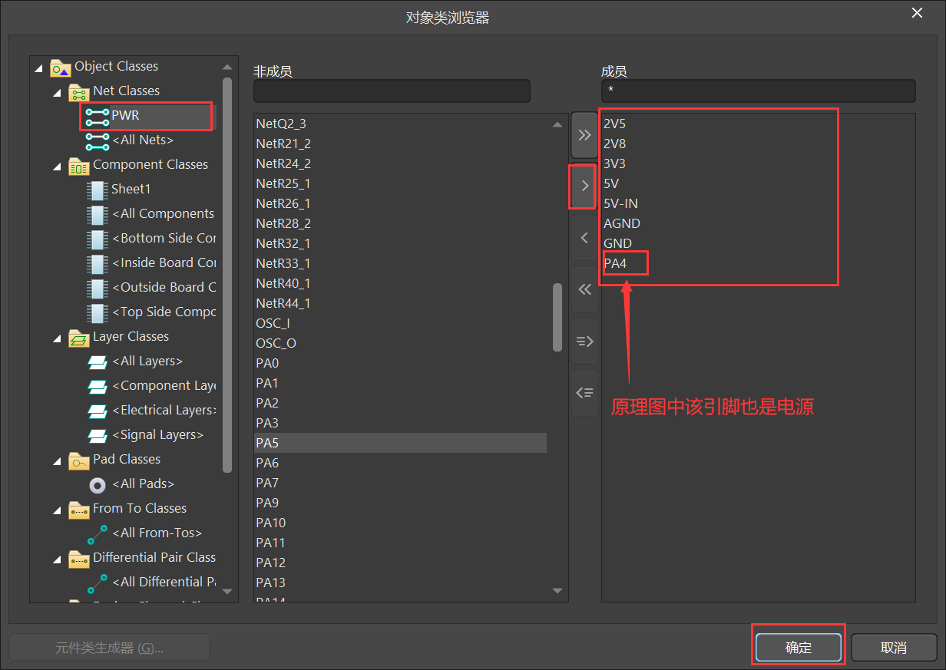
Task: Move selected net to members with > arrow
Action: coord(584,186)
